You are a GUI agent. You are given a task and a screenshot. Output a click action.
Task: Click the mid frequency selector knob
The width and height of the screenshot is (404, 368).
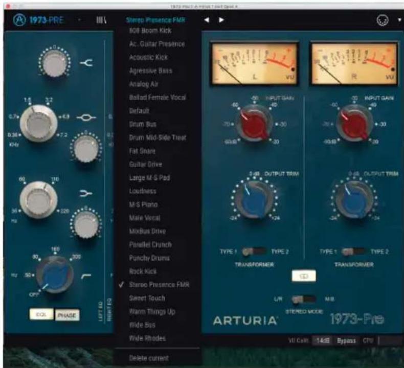[39, 123]
